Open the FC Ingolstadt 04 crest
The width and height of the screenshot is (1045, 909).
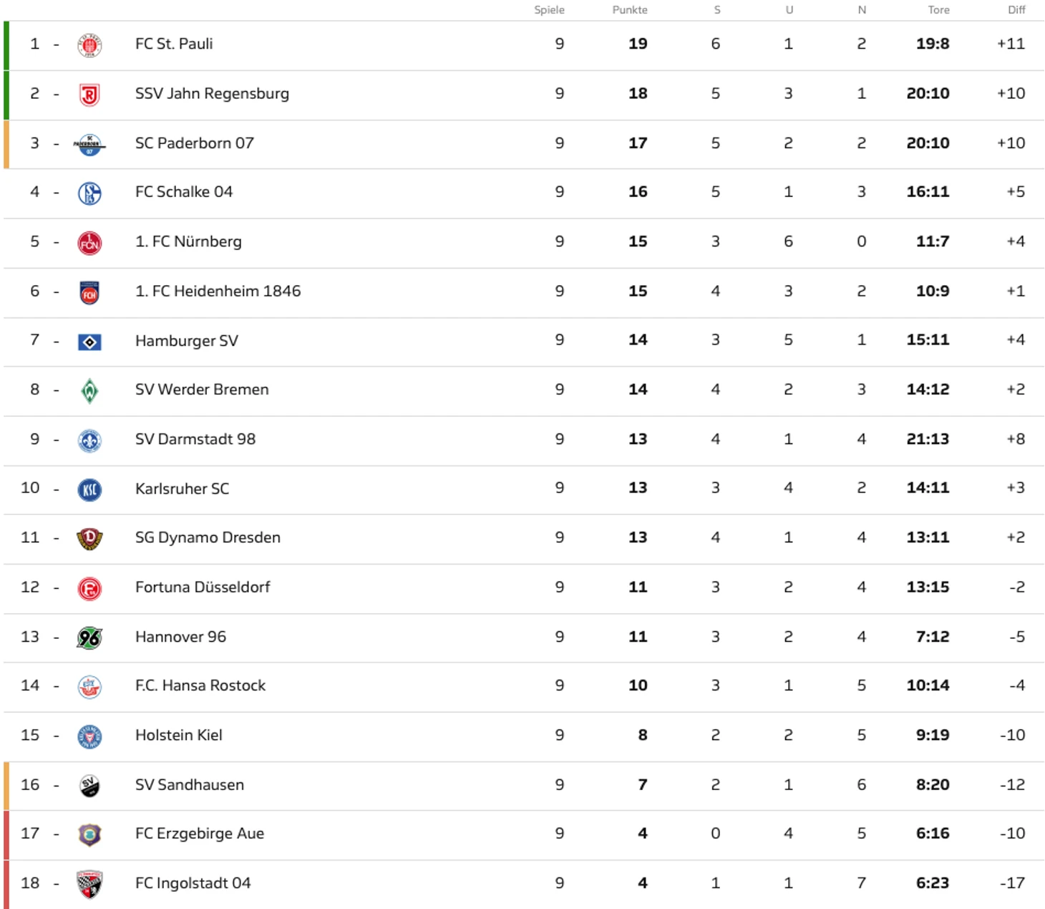[89, 884]
